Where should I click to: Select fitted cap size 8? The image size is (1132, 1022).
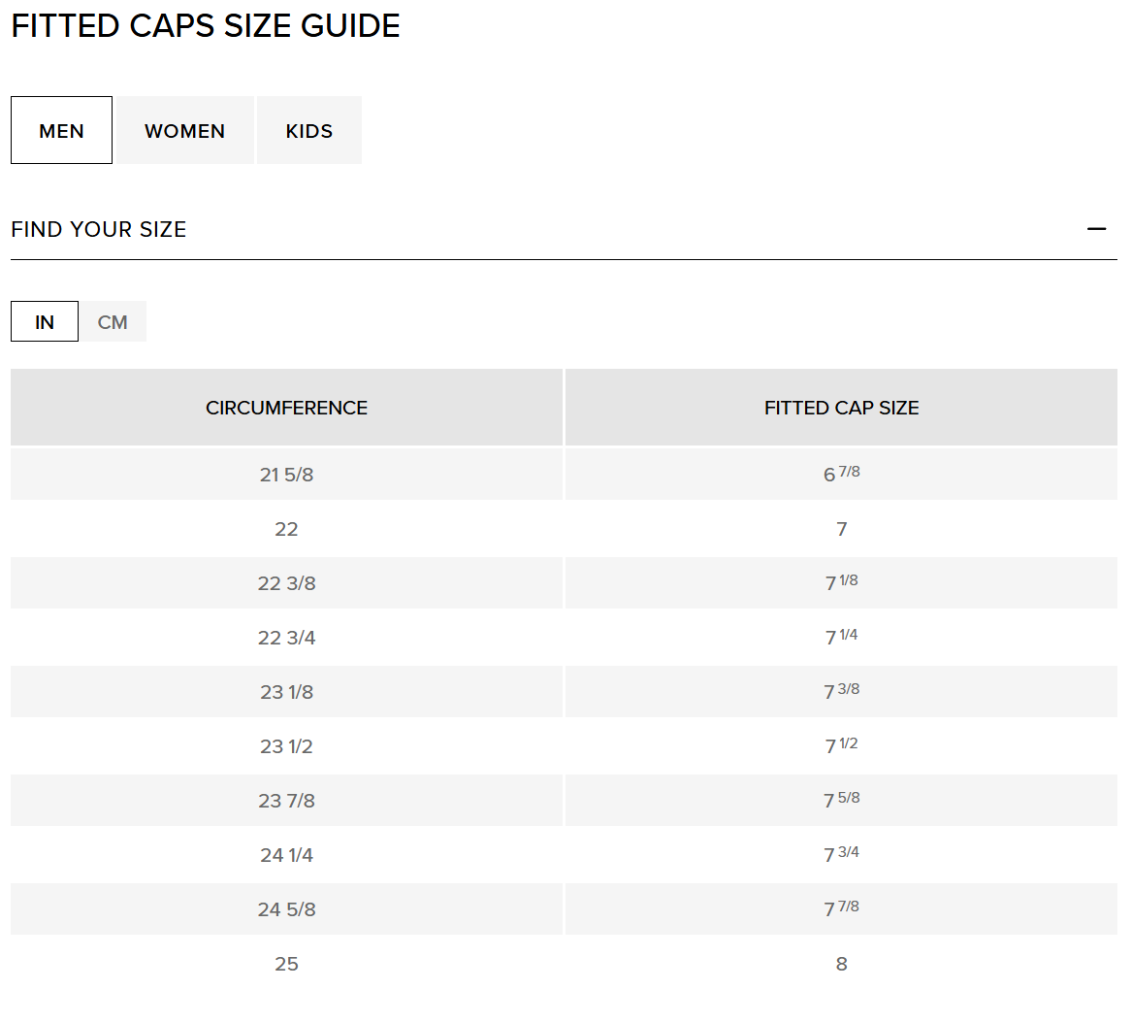[841, 964]
